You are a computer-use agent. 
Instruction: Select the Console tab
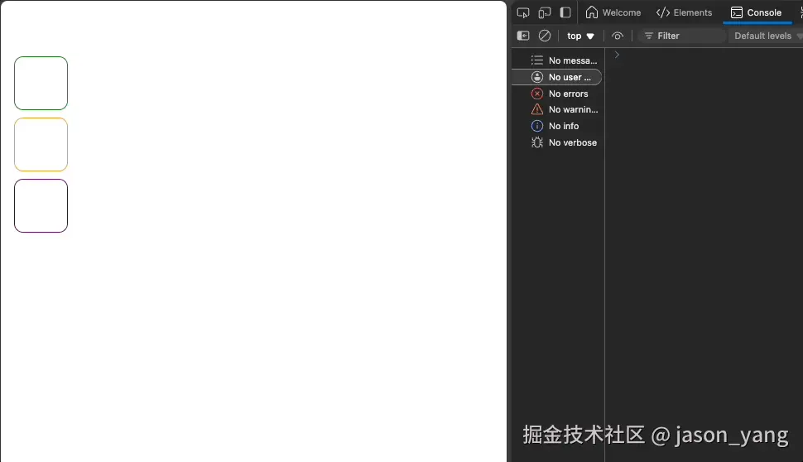[757, 12]
